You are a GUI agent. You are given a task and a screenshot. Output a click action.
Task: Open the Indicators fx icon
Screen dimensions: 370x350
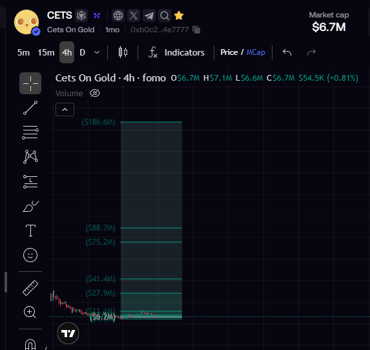point(152,52)
